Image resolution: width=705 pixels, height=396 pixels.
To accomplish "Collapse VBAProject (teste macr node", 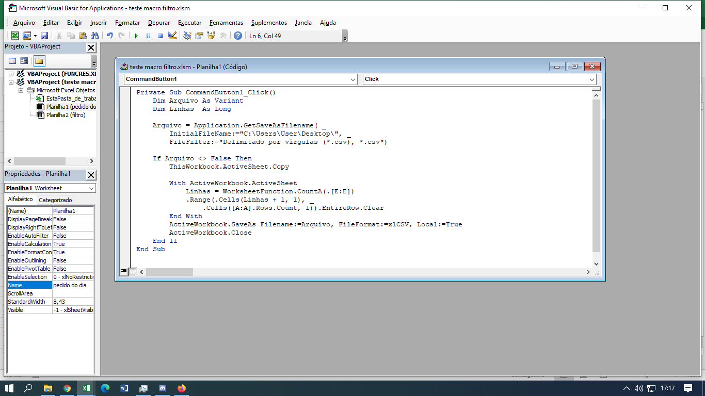I will click(11, 82).
